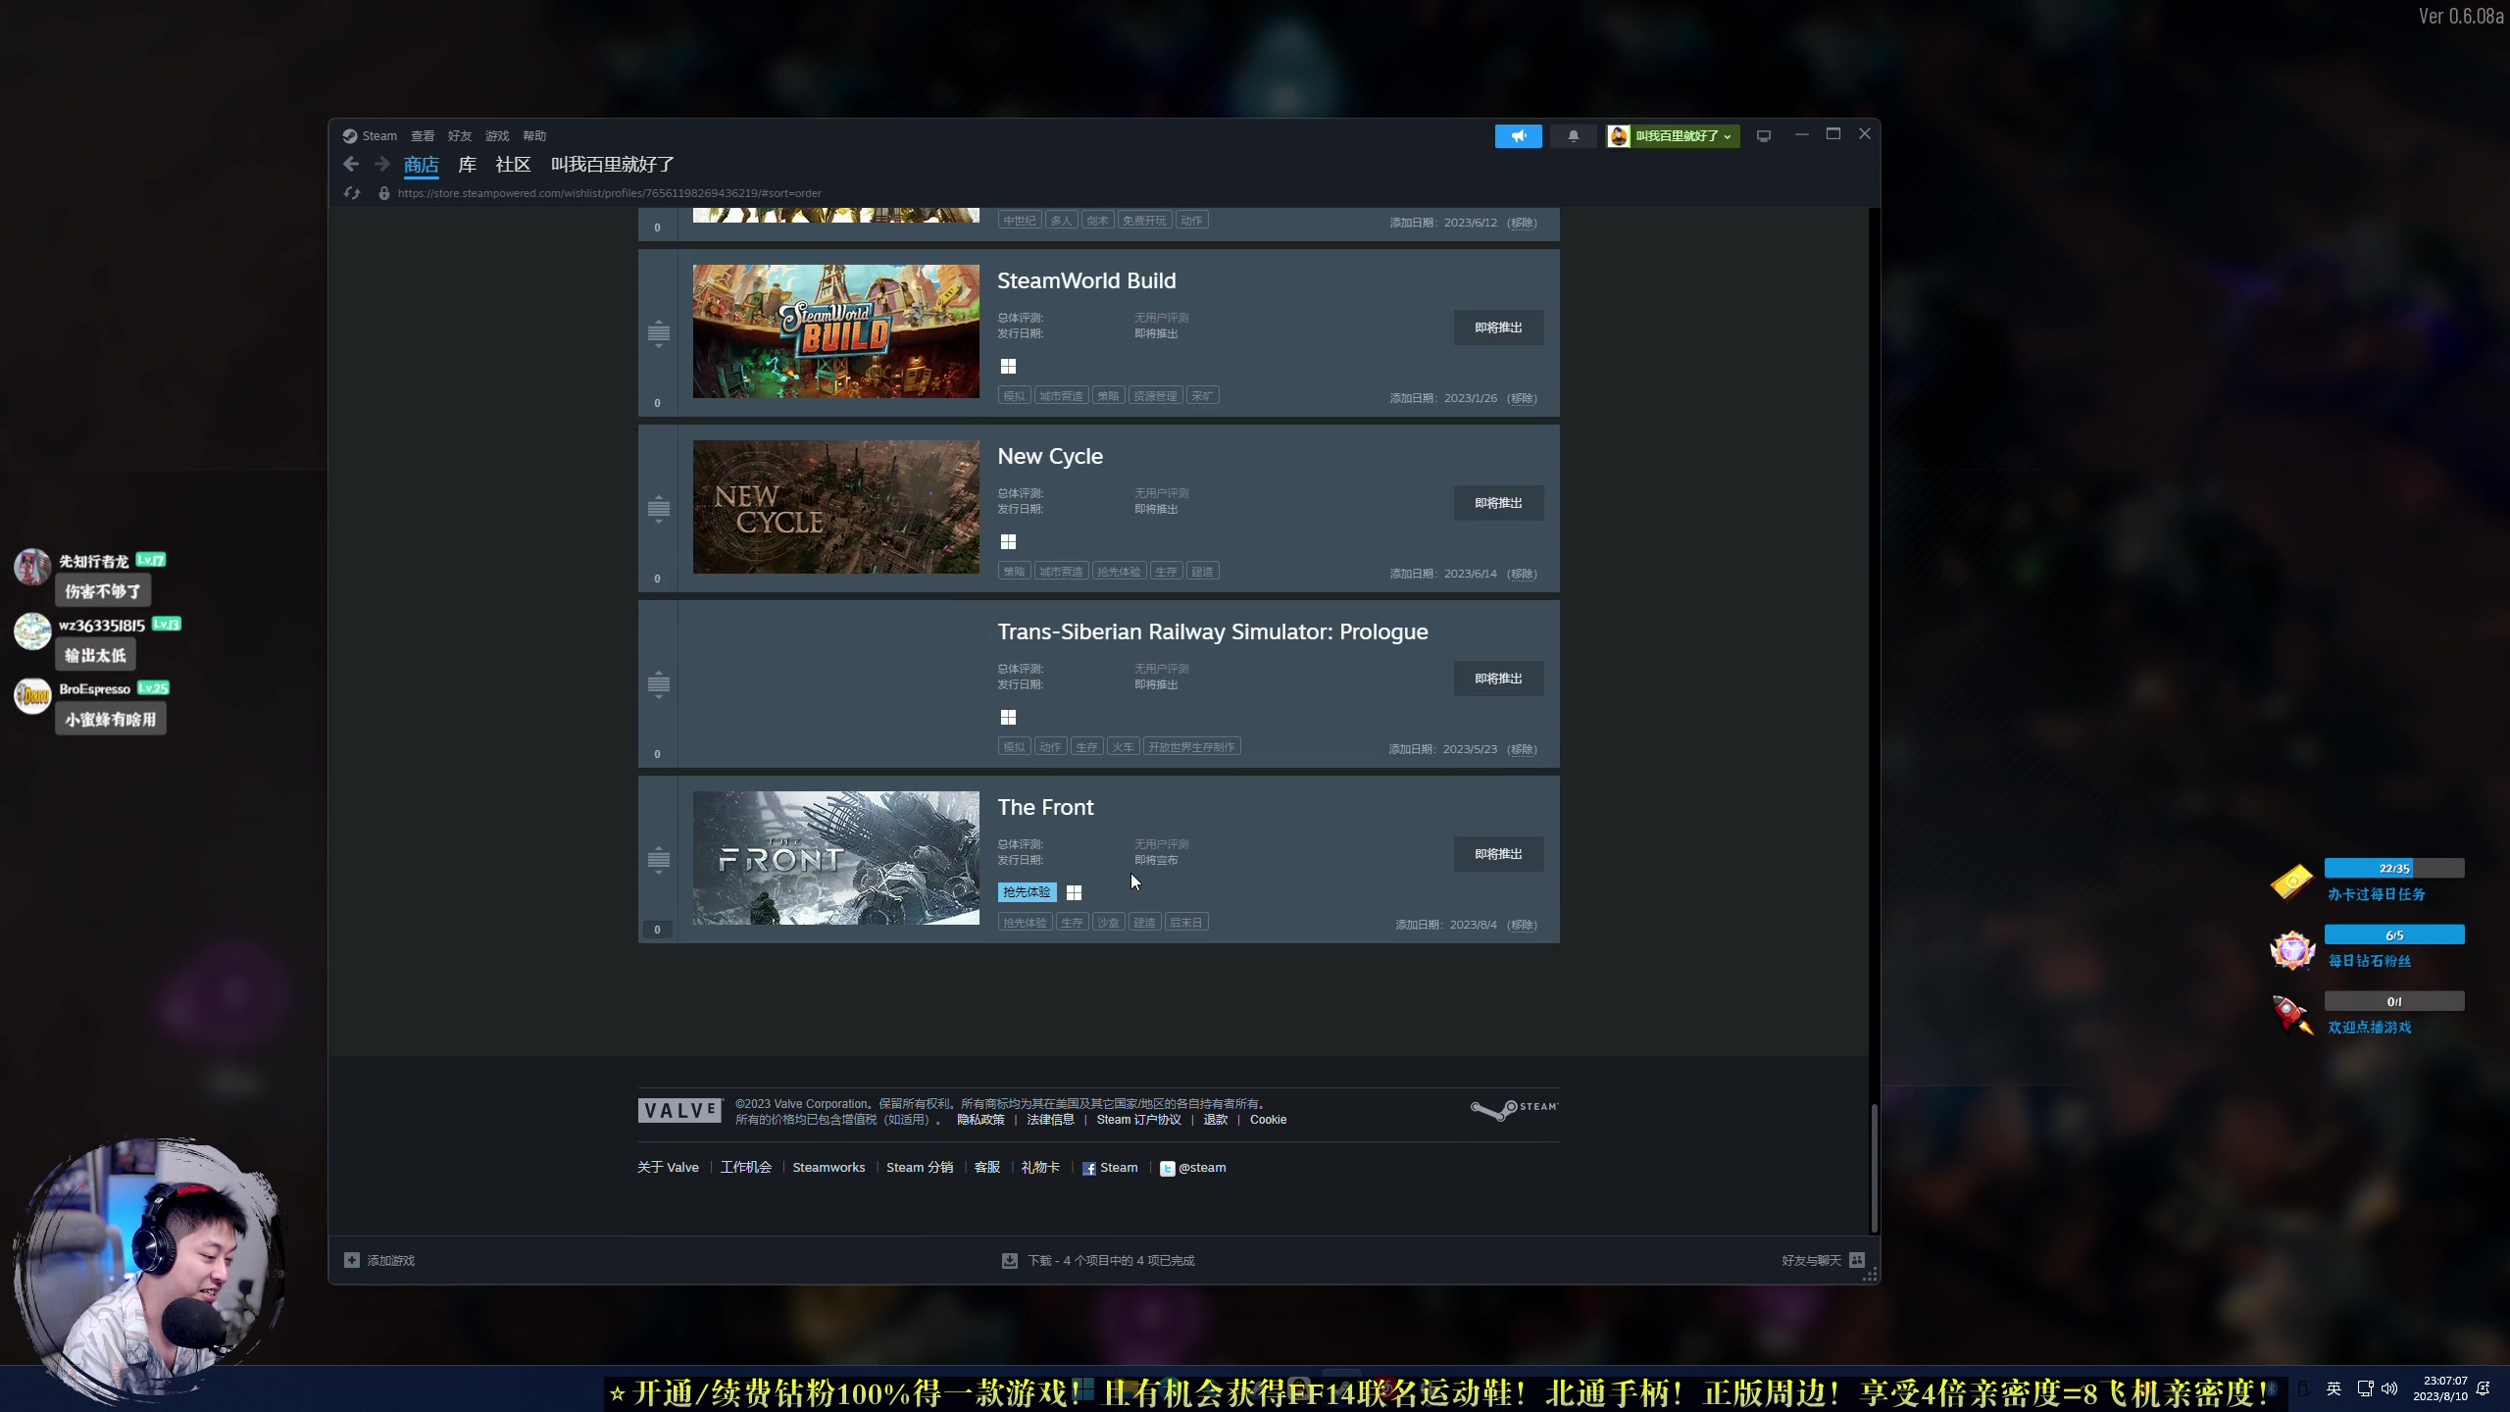Open the Downloads status at the bottom

(x=1098, y=1261)
